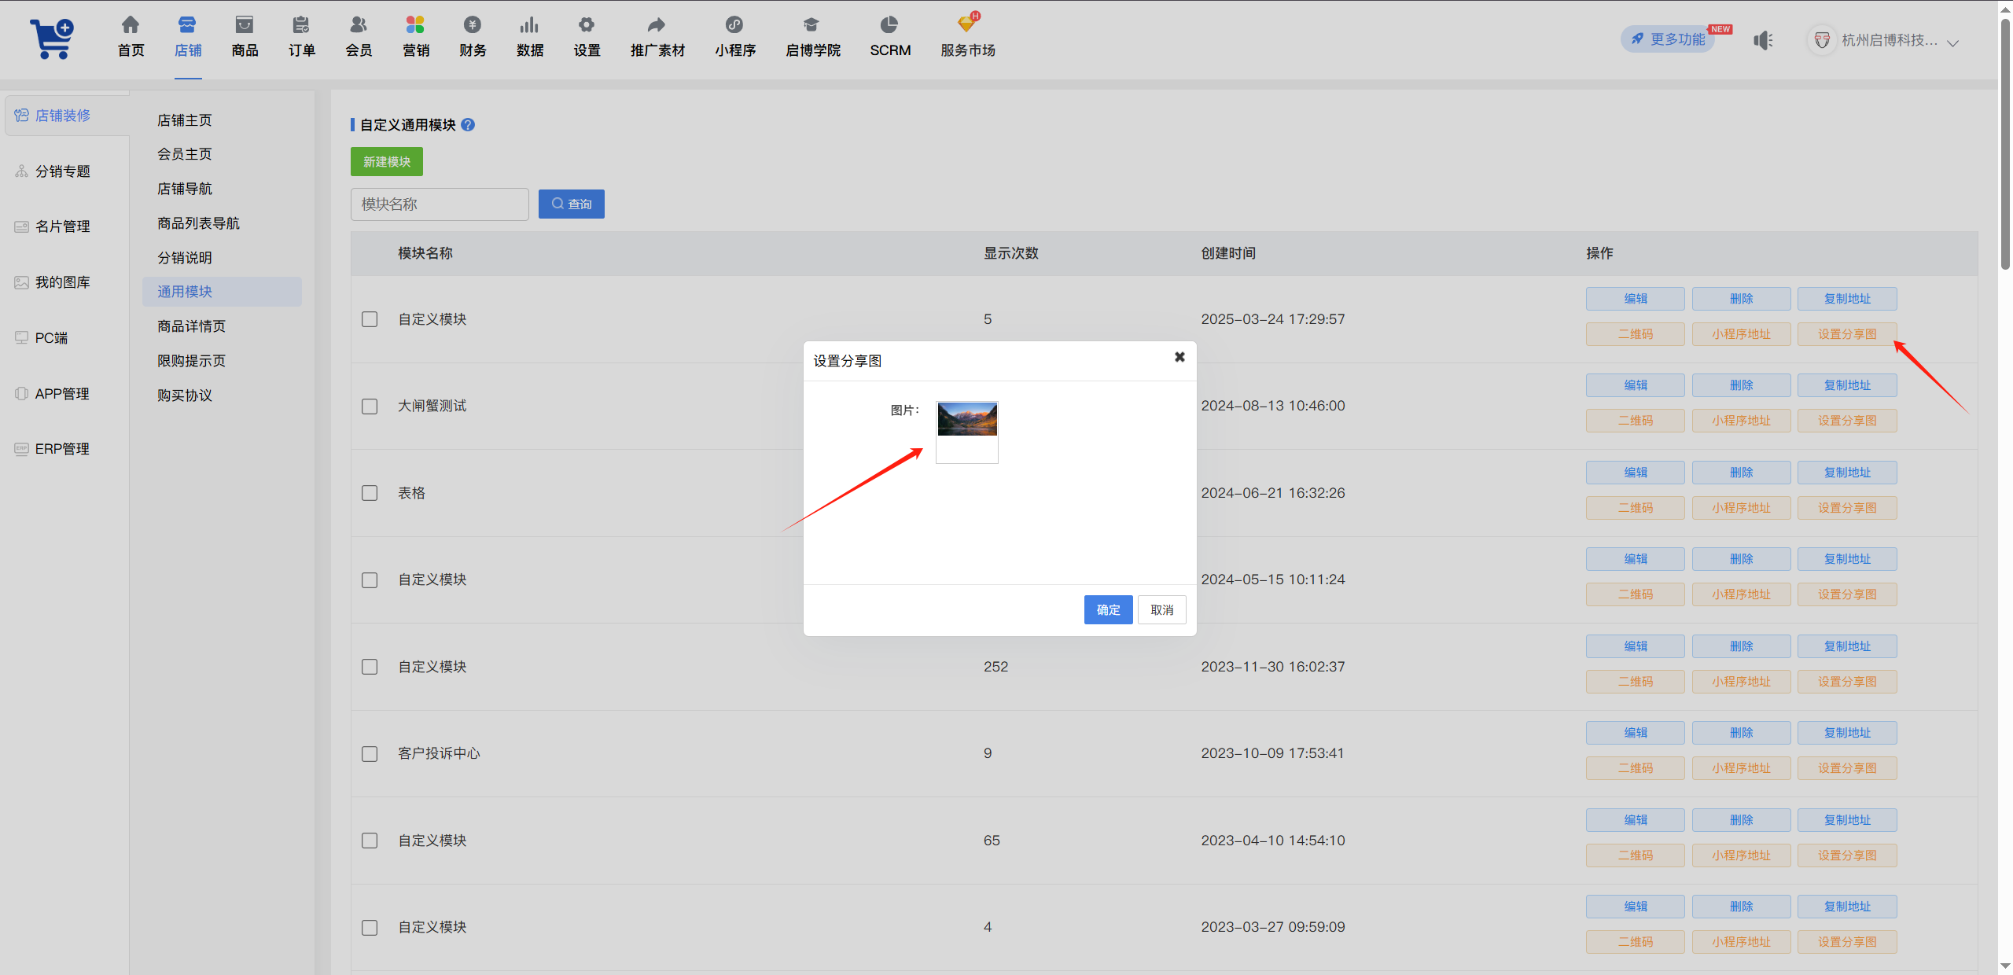Select 店铺导航 submenu item
The image size is (2013, 975).
(x=185, y=189)
